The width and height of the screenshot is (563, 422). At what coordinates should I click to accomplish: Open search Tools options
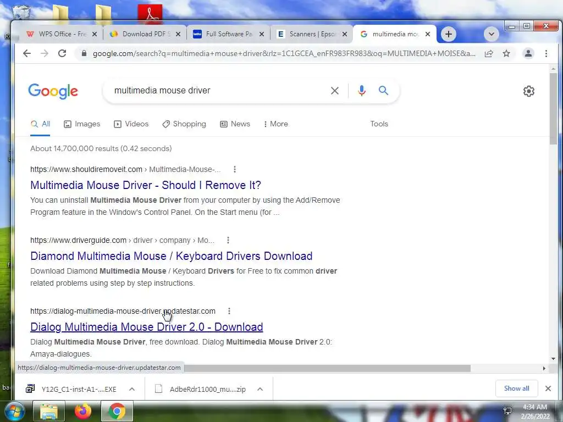pyautogui.click(x=379, y=124)
